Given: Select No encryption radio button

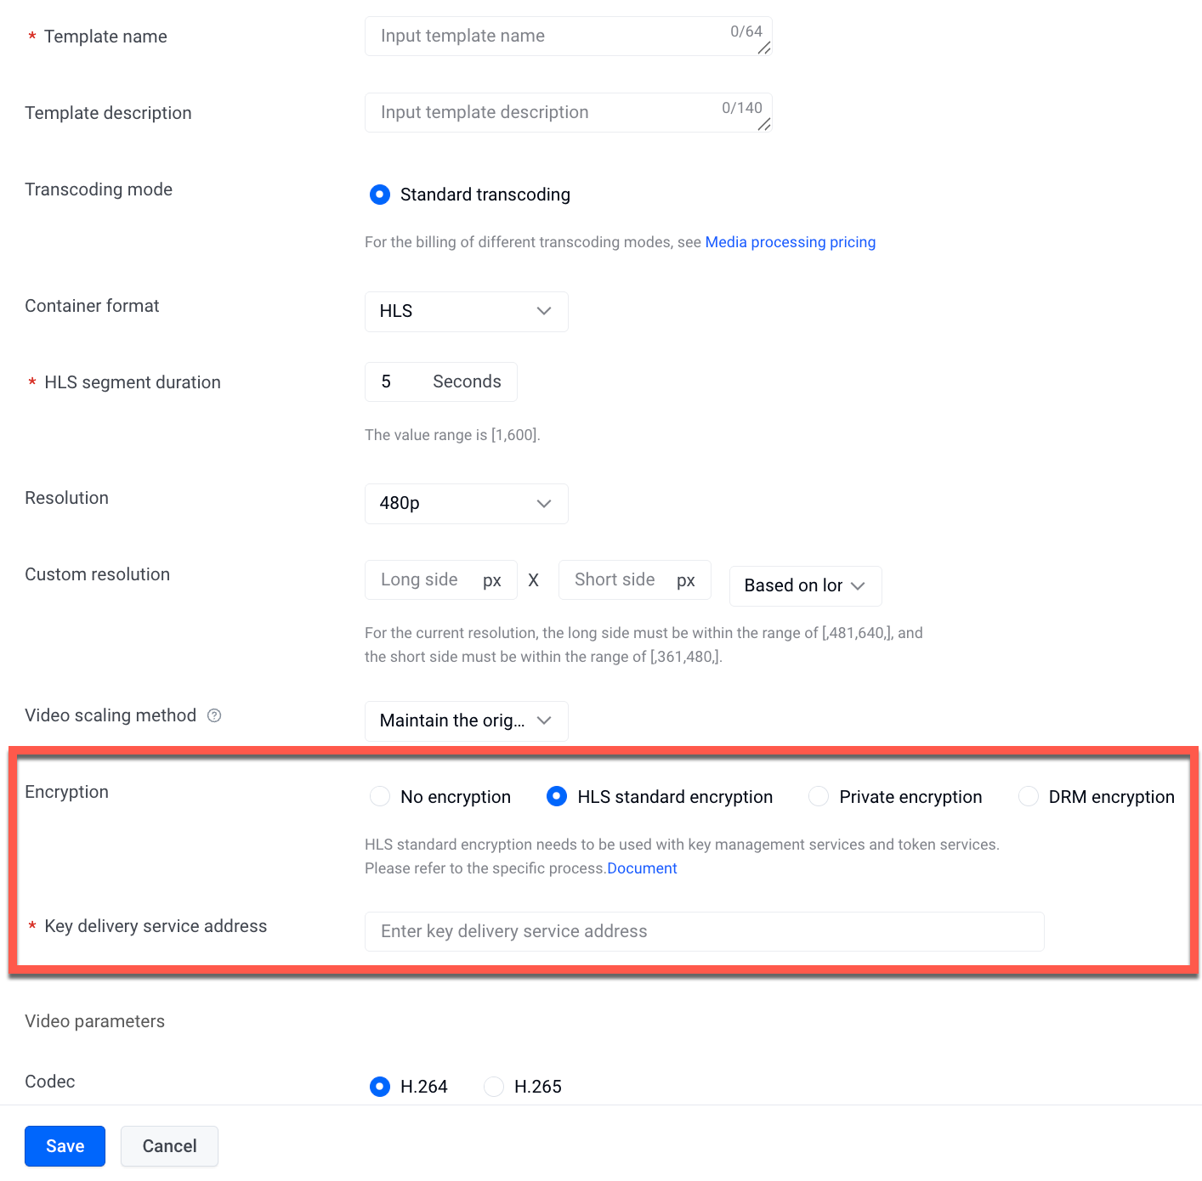Looking at the screenshot, I should coord(380,796).
